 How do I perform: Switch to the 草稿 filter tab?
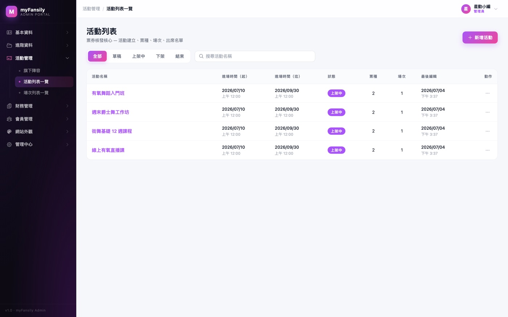(117, 56)
